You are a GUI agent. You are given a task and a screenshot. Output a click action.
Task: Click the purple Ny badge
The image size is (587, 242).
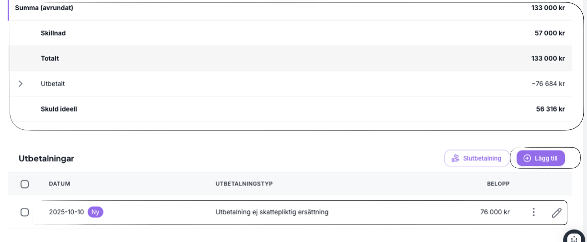95,212
